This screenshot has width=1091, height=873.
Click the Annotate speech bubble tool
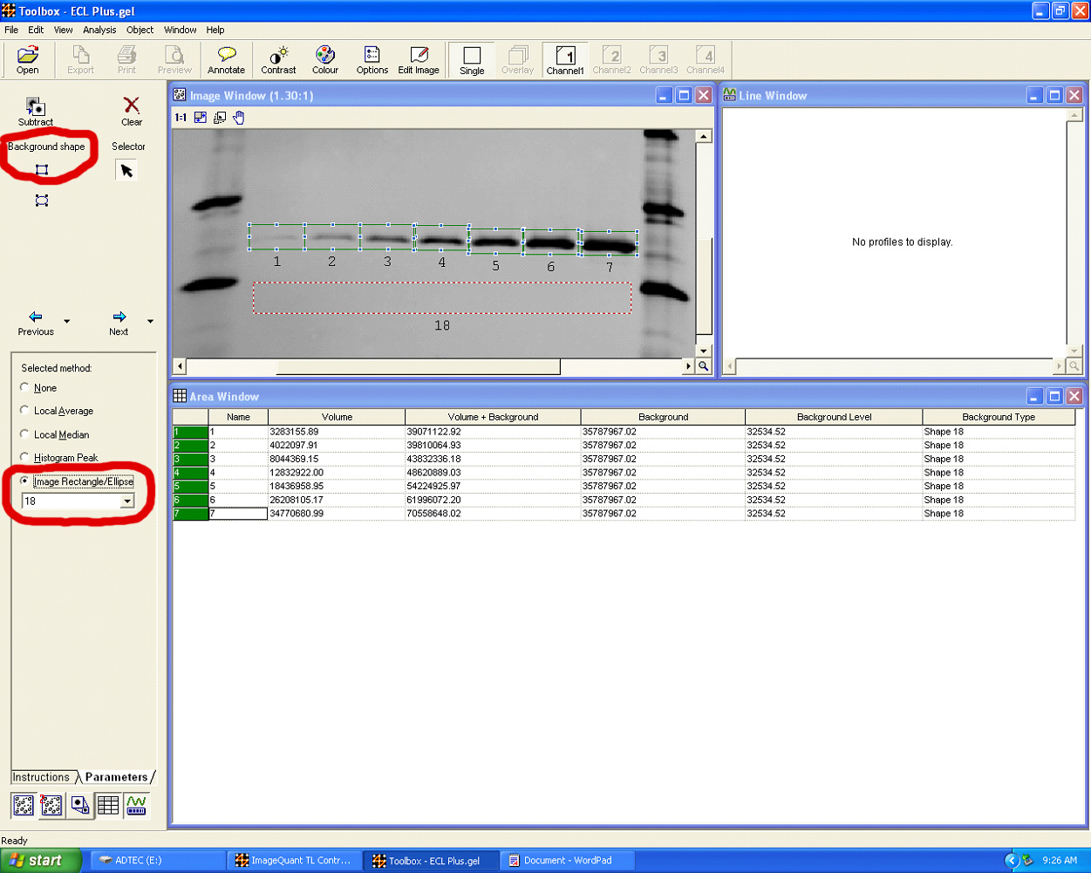click(x=226, y=60)
